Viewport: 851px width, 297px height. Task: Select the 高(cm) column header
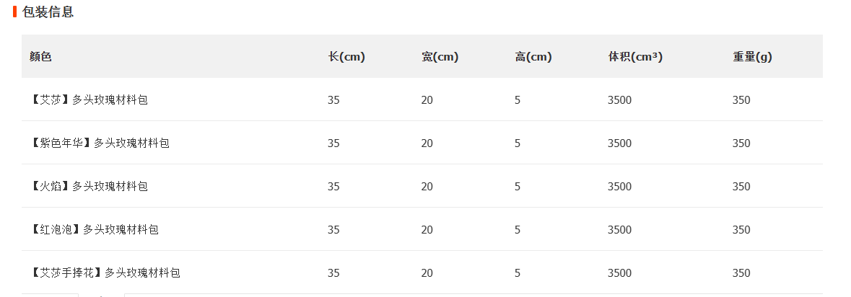coord(533,57)
